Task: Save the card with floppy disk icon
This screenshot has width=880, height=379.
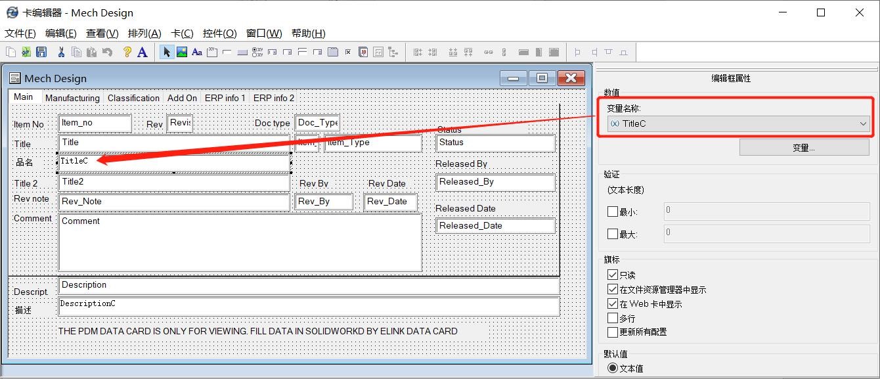Action: coord(41,52)
